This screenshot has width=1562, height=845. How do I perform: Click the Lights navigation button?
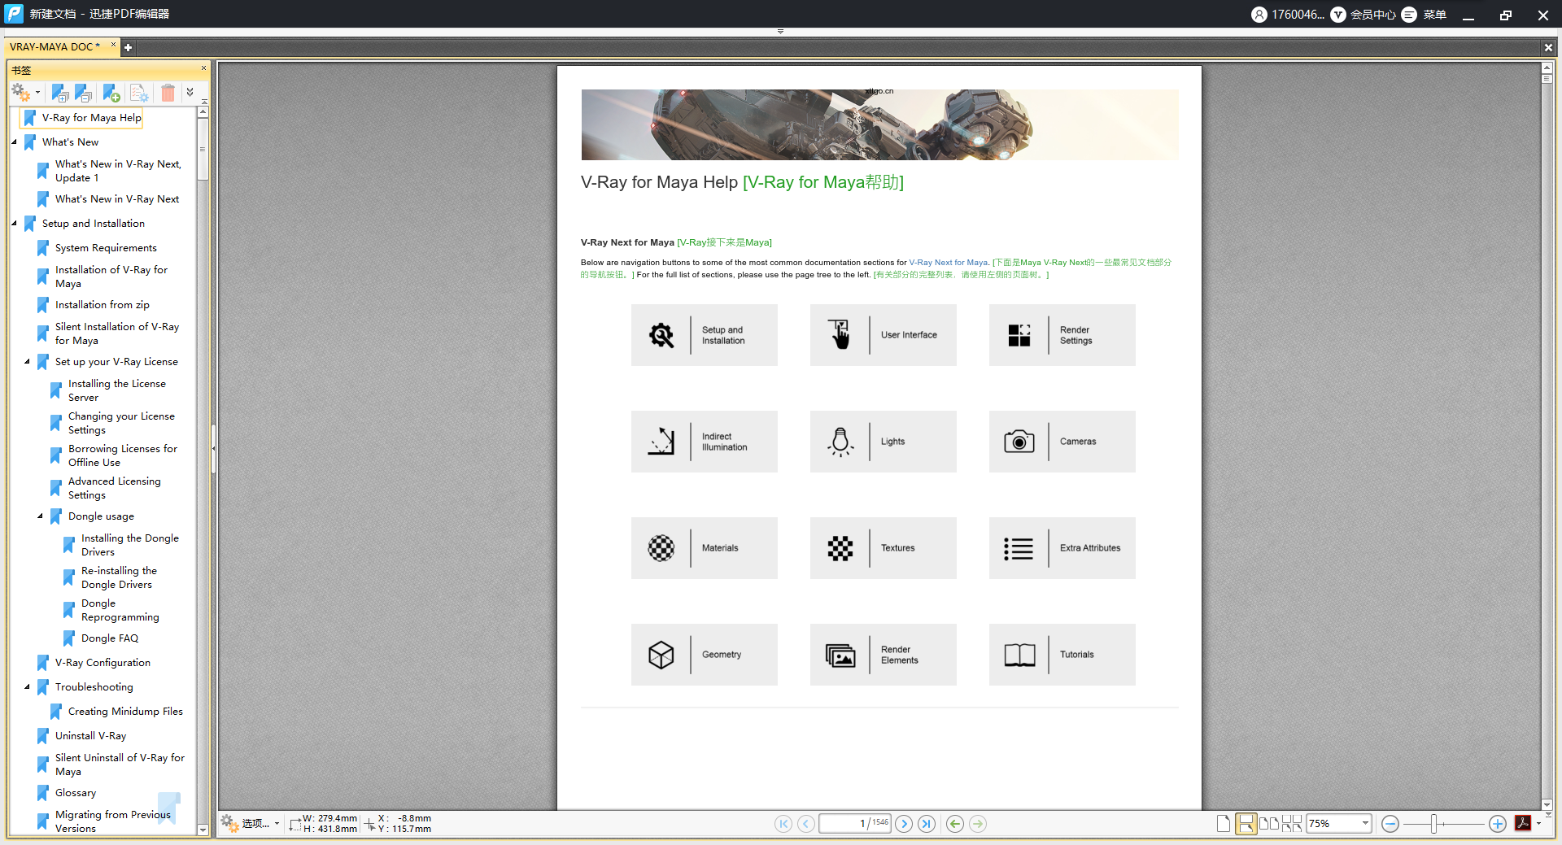point(884,442)
